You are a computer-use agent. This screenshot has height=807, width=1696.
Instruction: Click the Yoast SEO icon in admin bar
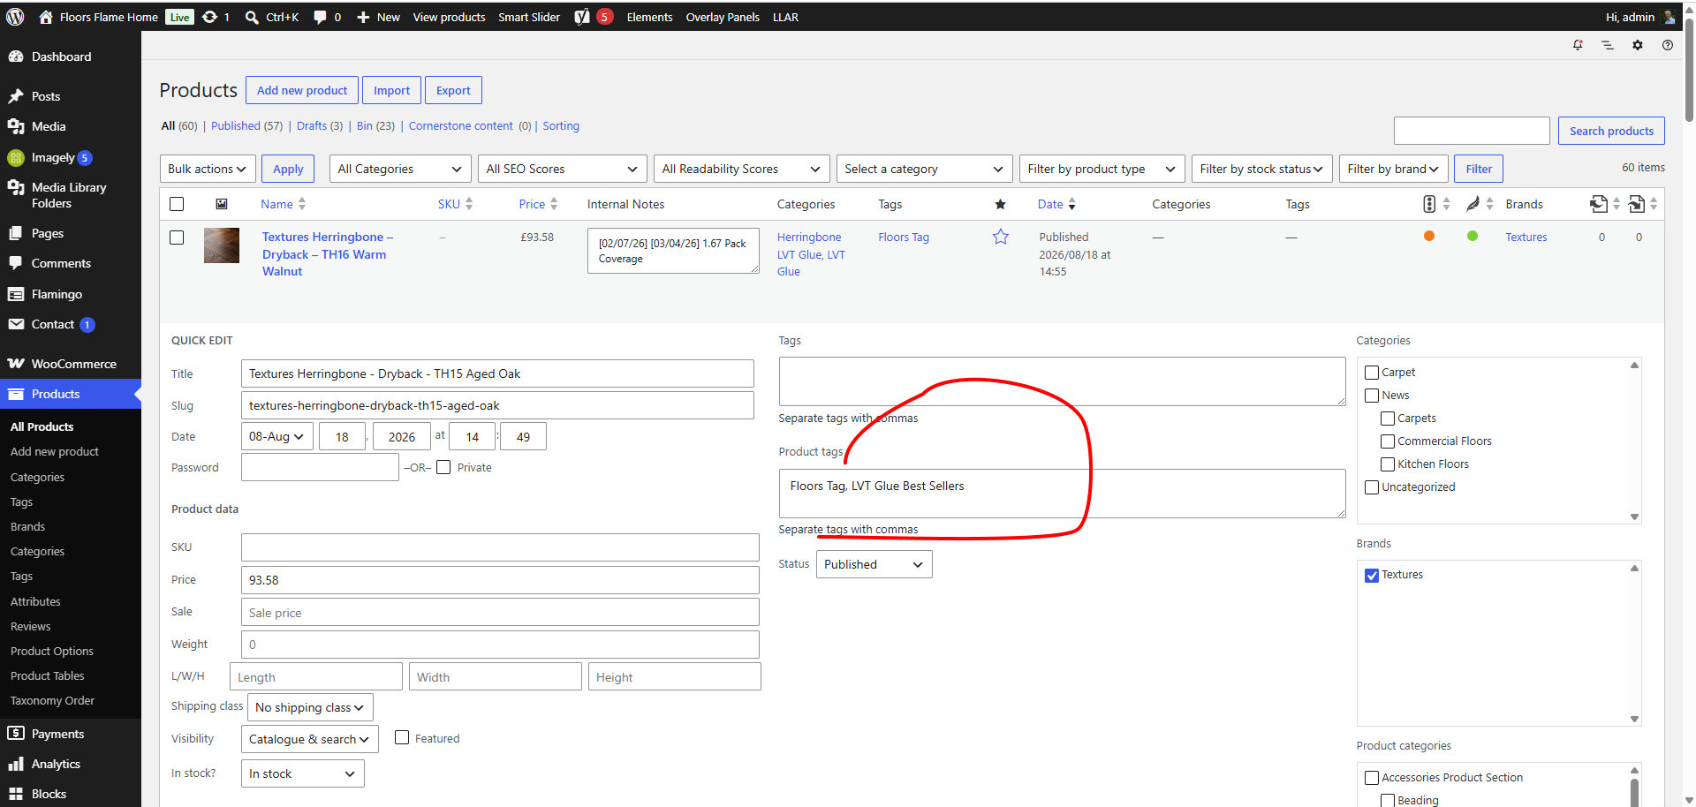[581, 17]
